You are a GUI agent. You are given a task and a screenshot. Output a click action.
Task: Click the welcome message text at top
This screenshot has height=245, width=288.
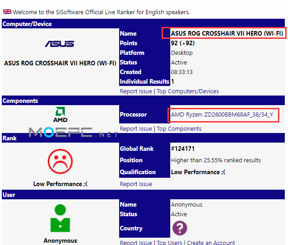click(101, 12)
